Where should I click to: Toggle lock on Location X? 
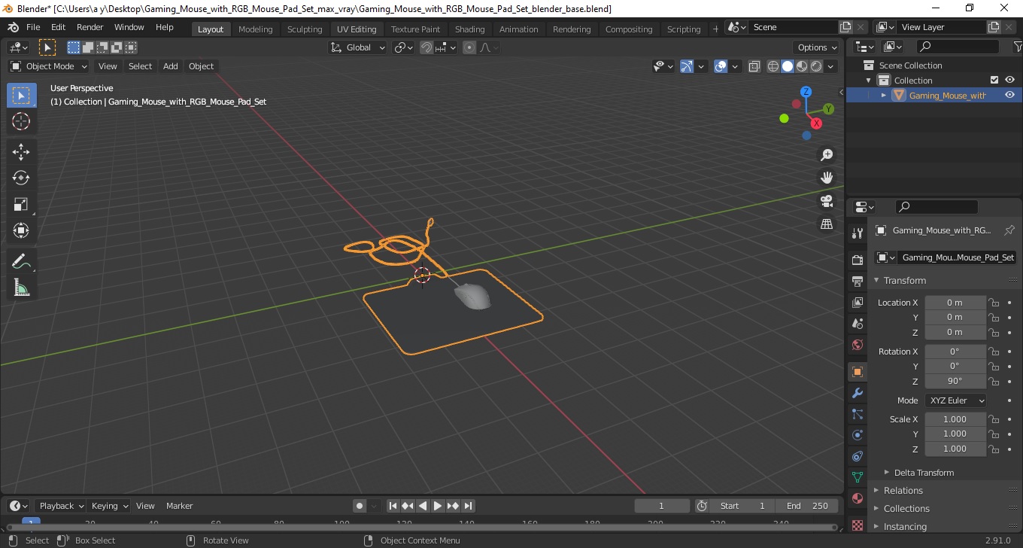[x=994, y=303]
